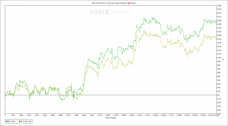Screen dimensions: 228x126
Task: Click the 'Hands Played' x-axis title
Action: click(111, 118)
